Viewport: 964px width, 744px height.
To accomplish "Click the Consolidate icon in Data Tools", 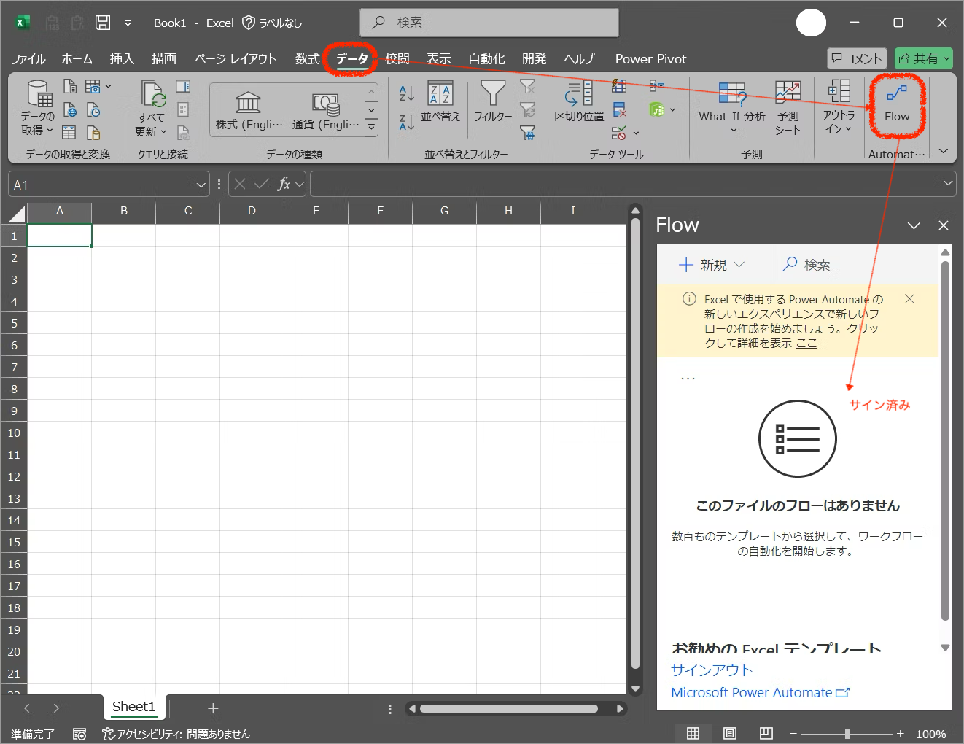I will pos(657,87).
